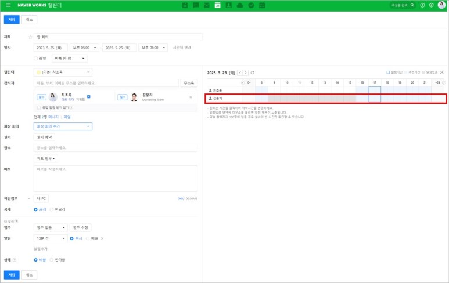Go to previous day in schedule panel
The width and height of the screenshot is (449, 283).
(240, 72)
